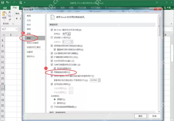Click the options dialog scroll down arrow
This screenshot has height=121, width=174.
[x=159, y=112]
